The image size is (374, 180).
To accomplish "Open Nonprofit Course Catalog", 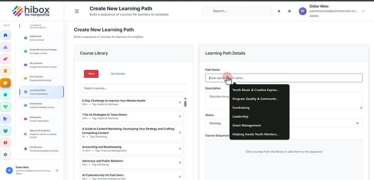I will (x=41, y=52).
